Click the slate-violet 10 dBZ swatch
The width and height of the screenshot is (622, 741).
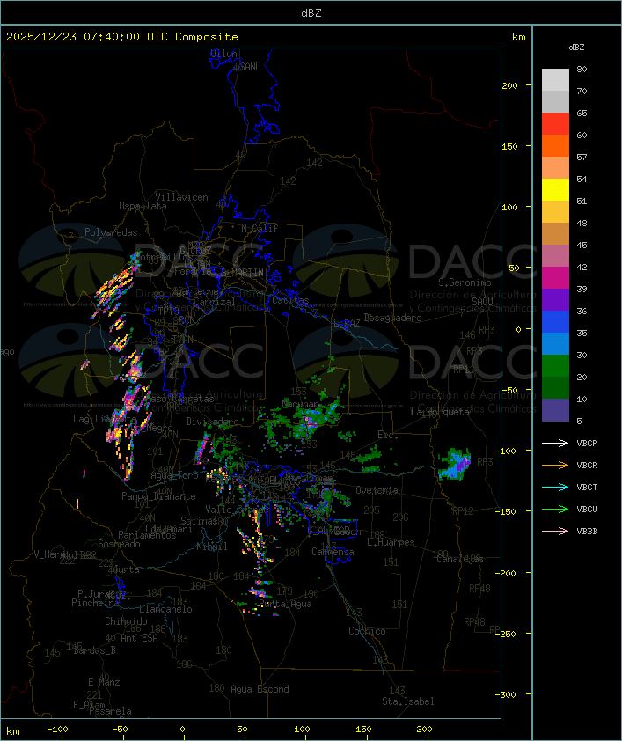pyautogui.click(x=555, y=410)
